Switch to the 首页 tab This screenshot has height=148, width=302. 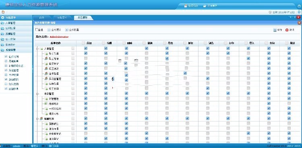tap(41, 18)
